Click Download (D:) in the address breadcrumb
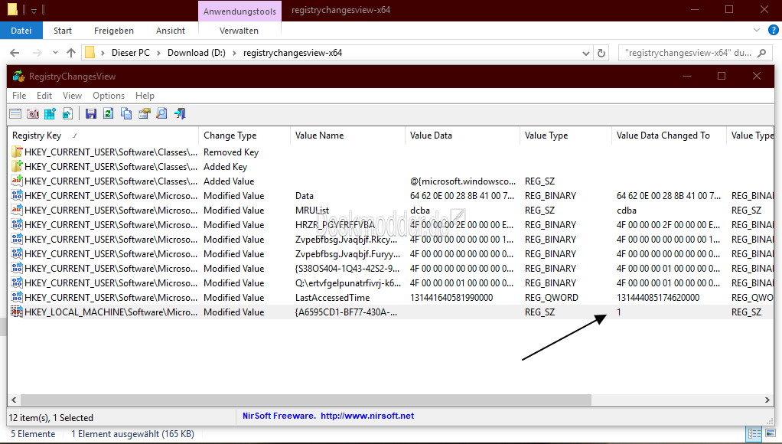 197,53
